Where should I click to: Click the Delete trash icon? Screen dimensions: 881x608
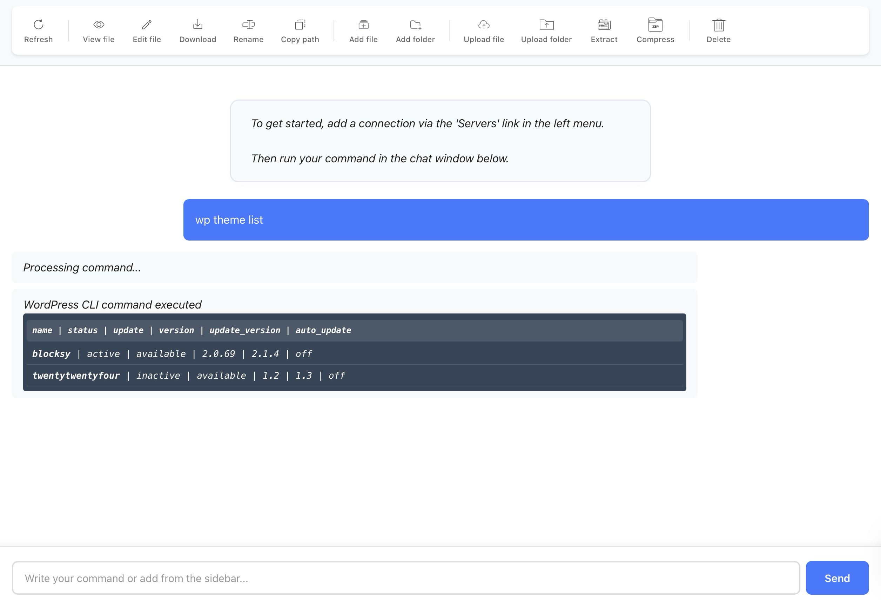coord(719,25)
